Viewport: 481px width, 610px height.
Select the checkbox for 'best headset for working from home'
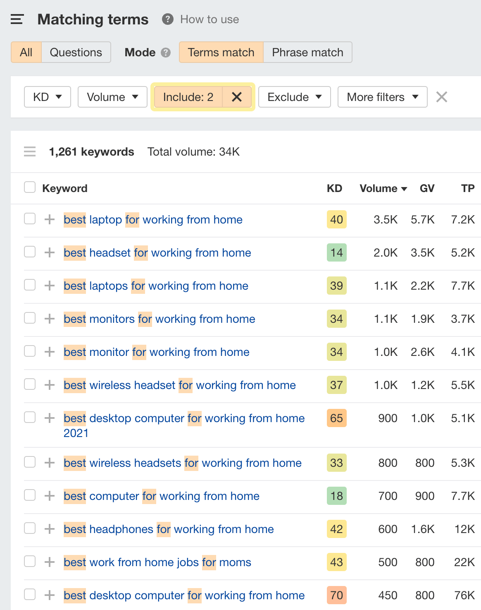[x=29, y=252]
